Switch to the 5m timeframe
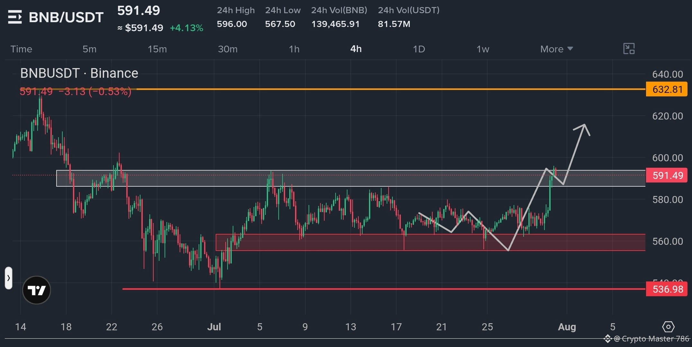 coord(89,49)
